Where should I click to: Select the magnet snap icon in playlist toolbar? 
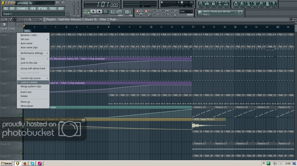point(6,20)
